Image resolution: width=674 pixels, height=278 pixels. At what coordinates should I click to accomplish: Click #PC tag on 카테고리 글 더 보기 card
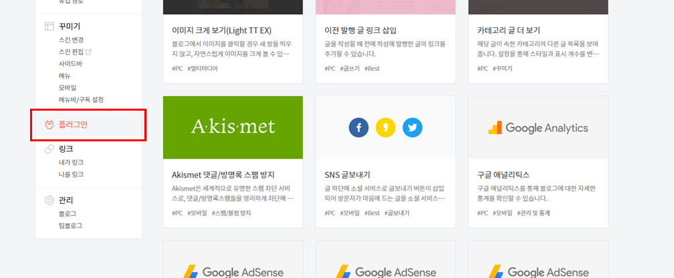click(x=482, y=69)
